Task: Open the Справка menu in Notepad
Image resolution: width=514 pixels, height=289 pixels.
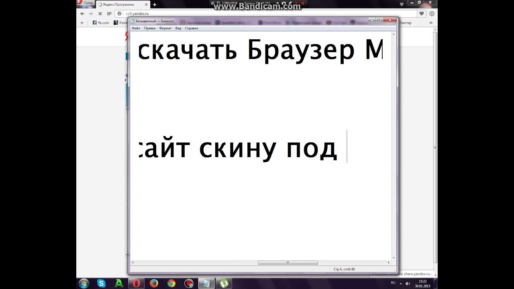Action: [x=191, y=28]
